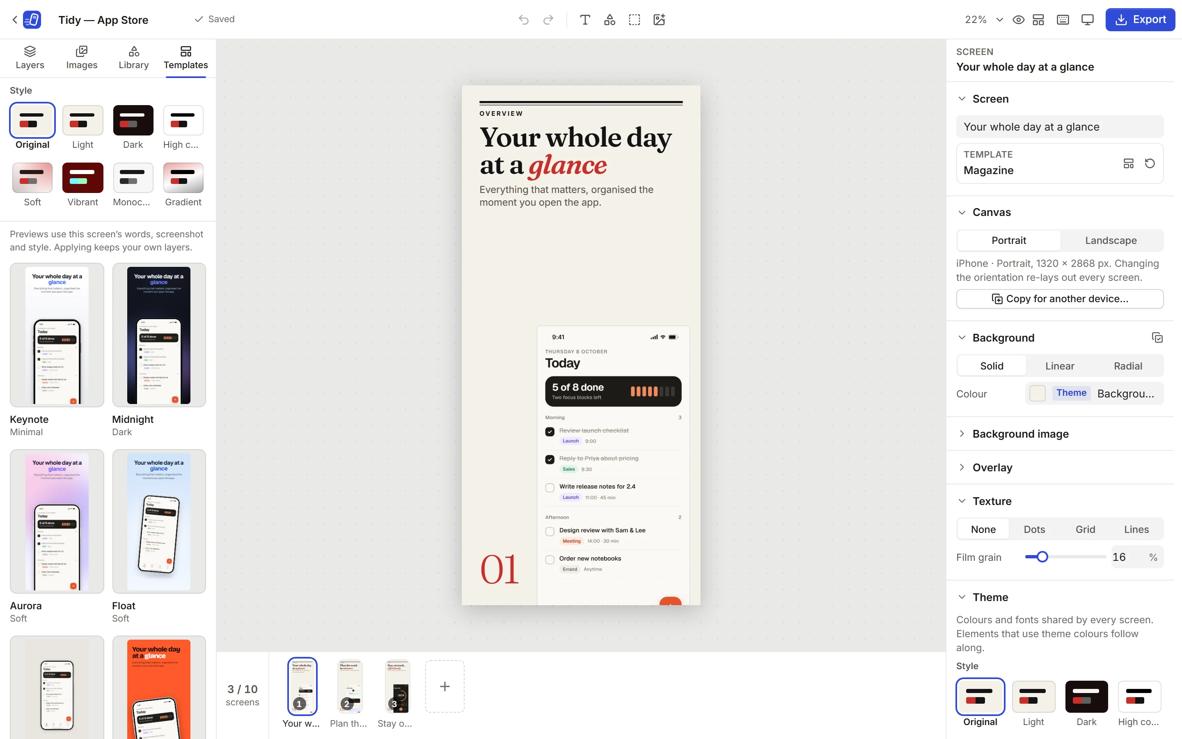Click the Background copy-to-all icon
This screenshot has height=739, width=1182.
1157,338
